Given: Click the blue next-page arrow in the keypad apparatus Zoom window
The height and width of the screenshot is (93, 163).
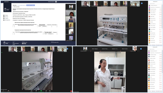Looking at the screenshot, I should coord(142,3).
